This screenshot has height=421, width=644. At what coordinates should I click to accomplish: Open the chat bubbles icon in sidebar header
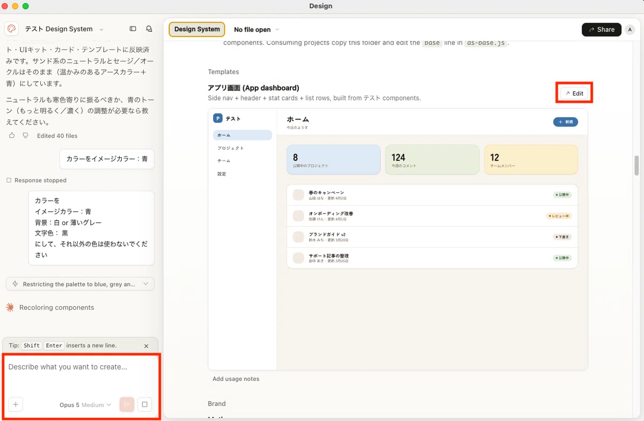tap(149, 29)
